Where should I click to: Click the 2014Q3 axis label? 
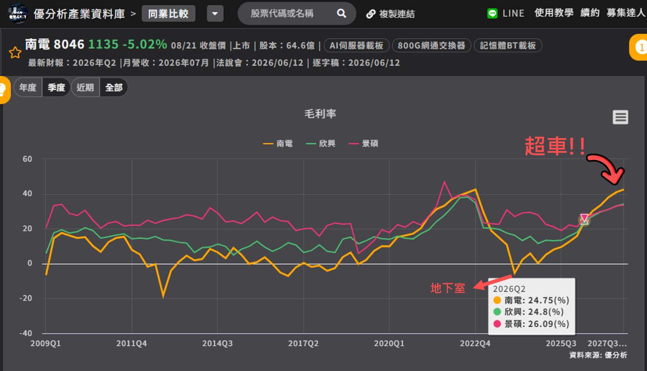click(217, 344)
